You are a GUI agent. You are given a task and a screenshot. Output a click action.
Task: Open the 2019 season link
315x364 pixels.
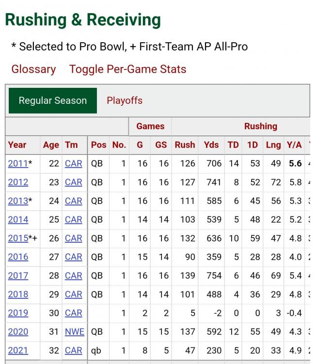(x=18, y=313)
